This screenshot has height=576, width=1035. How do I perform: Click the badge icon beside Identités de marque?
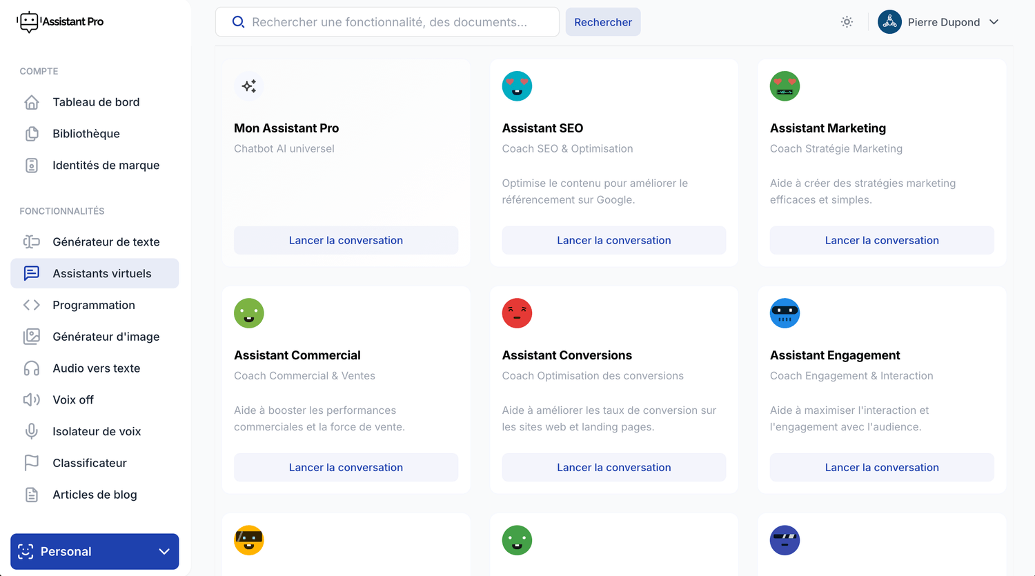pos(32,166)
